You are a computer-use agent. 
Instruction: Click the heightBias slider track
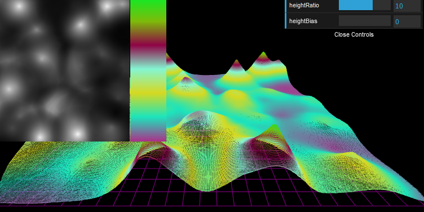pos(364,21)
